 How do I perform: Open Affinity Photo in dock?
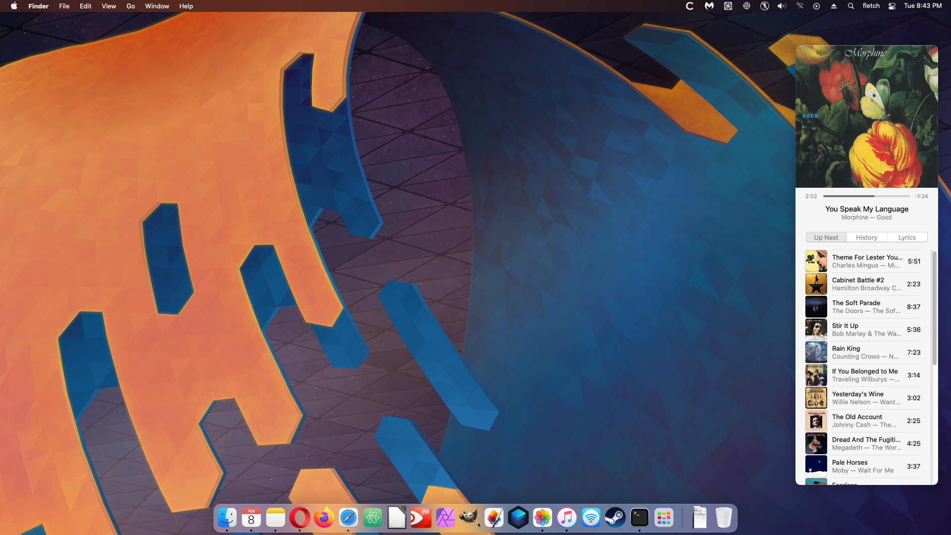tap(445, 518)
